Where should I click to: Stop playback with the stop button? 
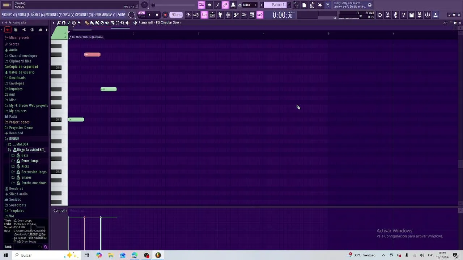(157, 15)
